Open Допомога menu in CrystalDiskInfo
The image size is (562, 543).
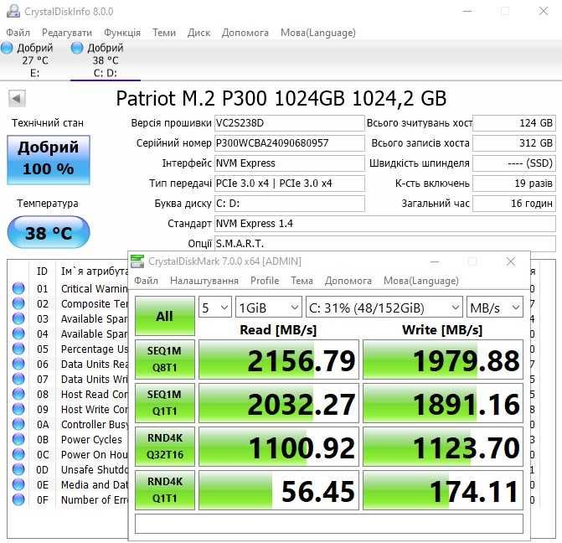coord(245,33)
